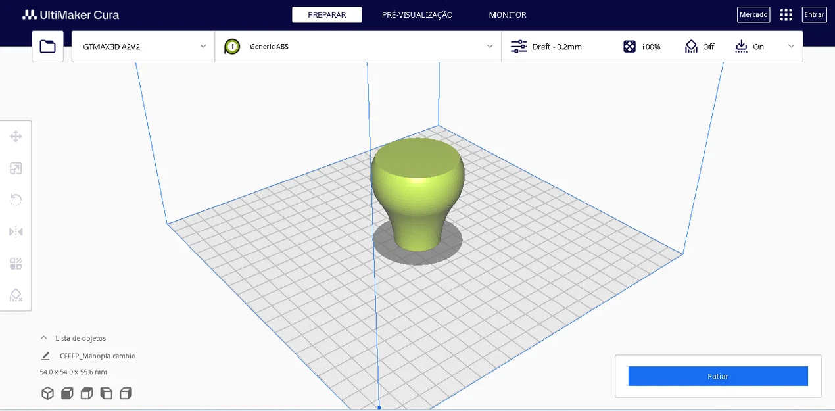Click the adhesion On value
The height and width of the screenshot is (411, 835).
[x=758, y=47]
